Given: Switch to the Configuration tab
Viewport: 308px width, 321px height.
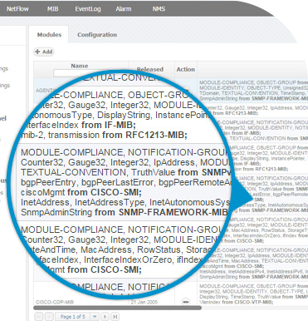Looking at the screenshot, I should coord(97,35).
